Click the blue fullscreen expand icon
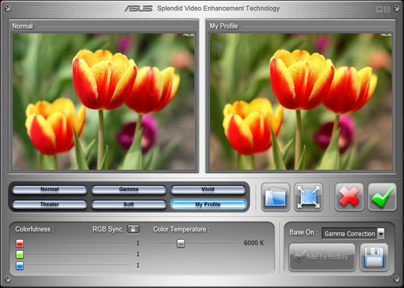This screenshot has height=288, width=404. tap(308, 196)
